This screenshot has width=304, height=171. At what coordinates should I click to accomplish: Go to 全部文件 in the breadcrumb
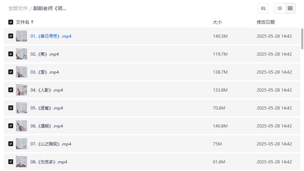[18, 8]
